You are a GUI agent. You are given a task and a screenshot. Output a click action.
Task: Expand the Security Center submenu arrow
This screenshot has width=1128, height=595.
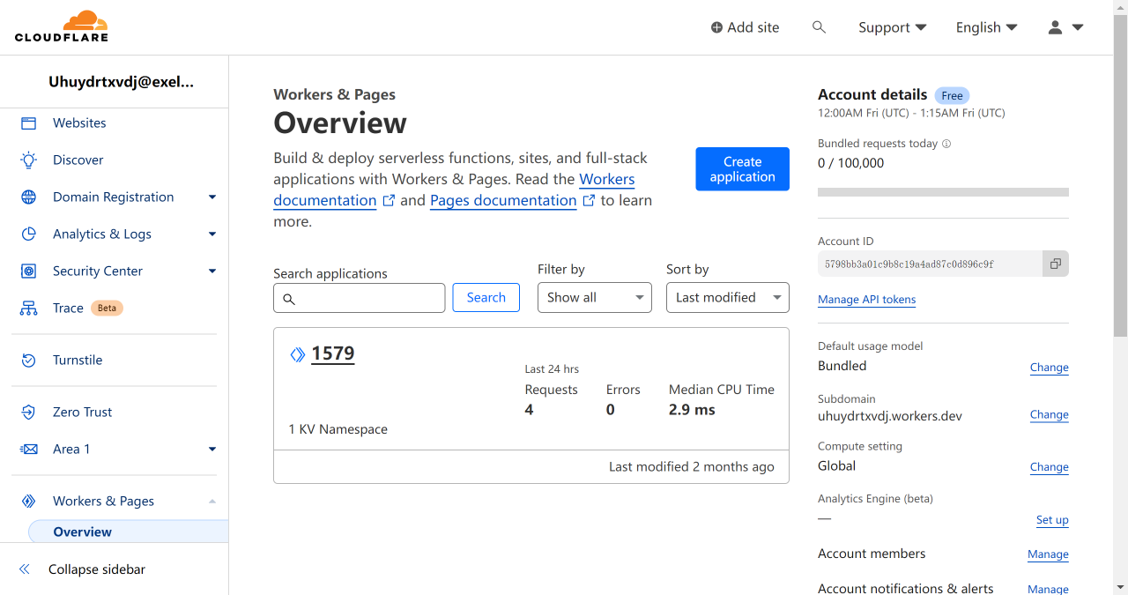[x=212, y=271]
